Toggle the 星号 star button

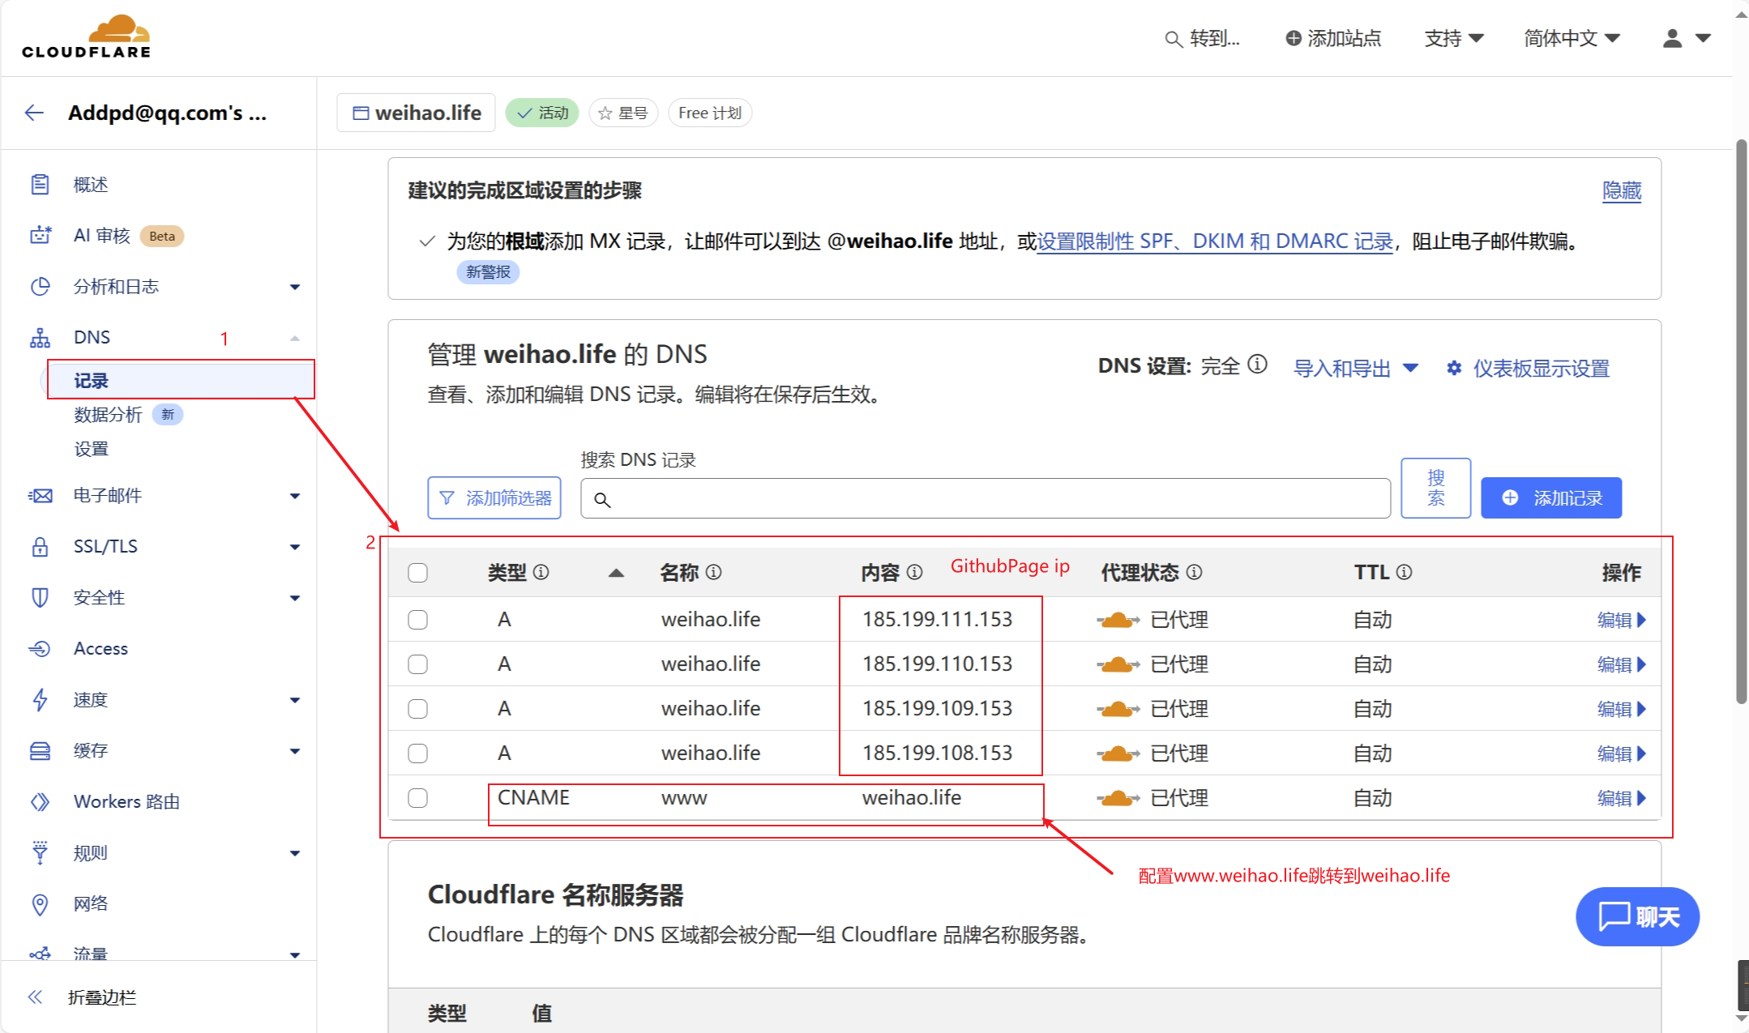point(622,113)
